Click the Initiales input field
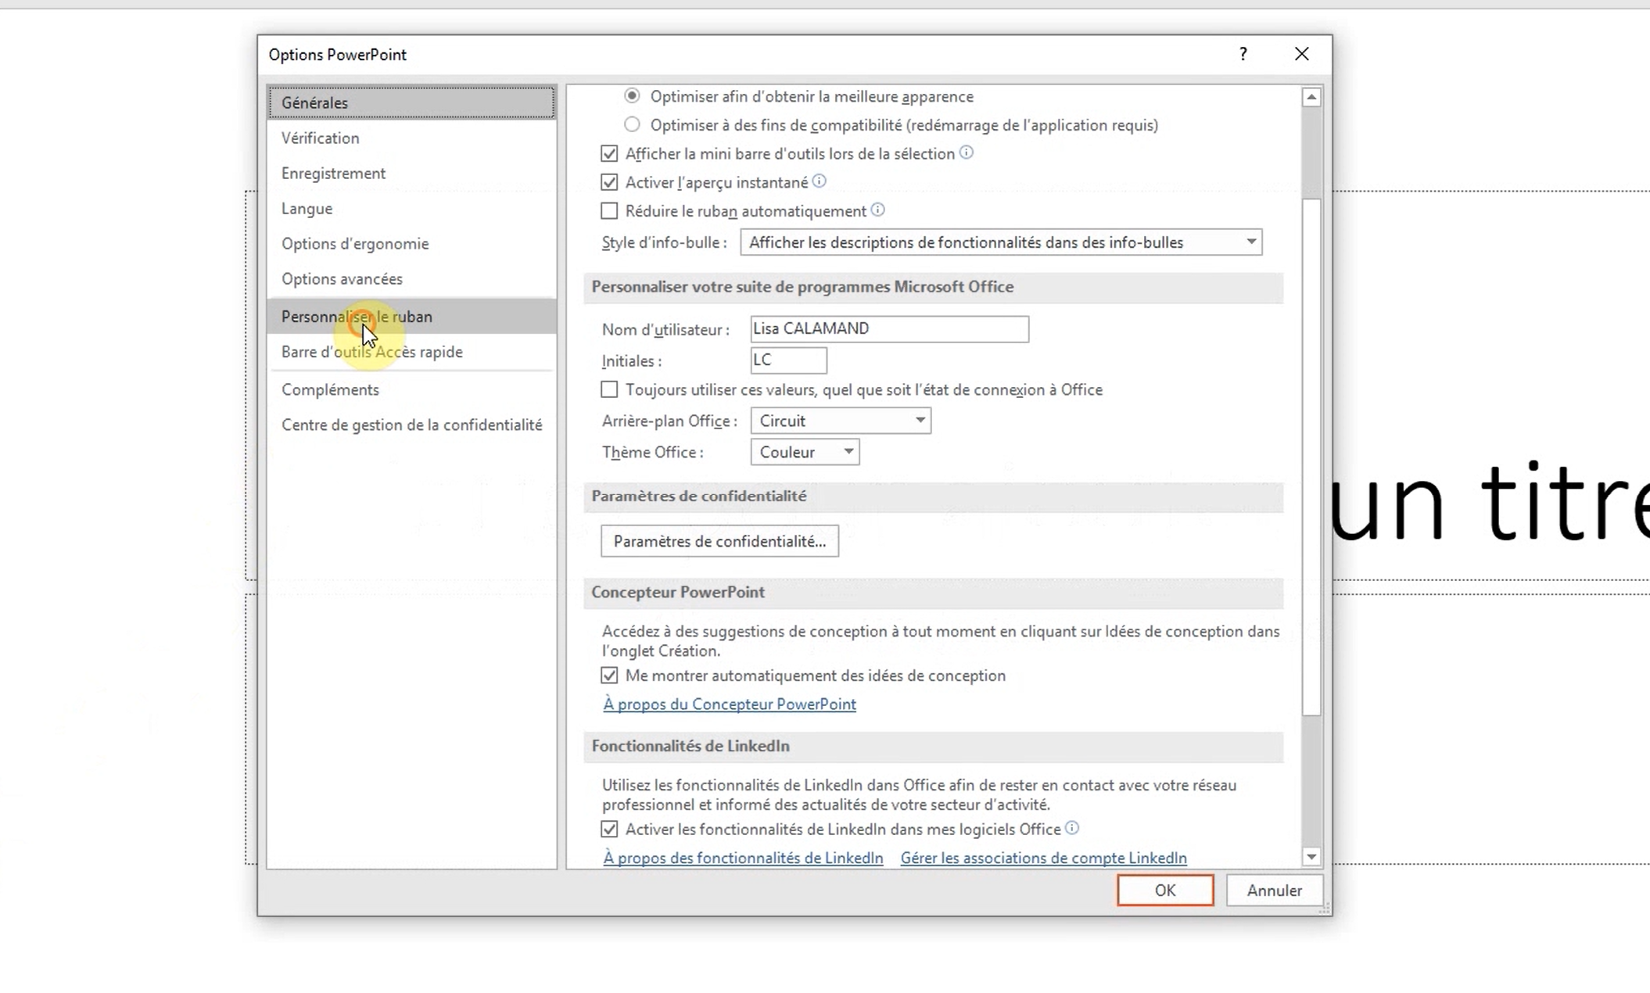1650x993 pixels. coord(788,360)
